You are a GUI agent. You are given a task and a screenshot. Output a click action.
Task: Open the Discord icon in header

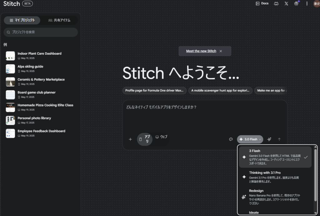(x=276, y=4)
